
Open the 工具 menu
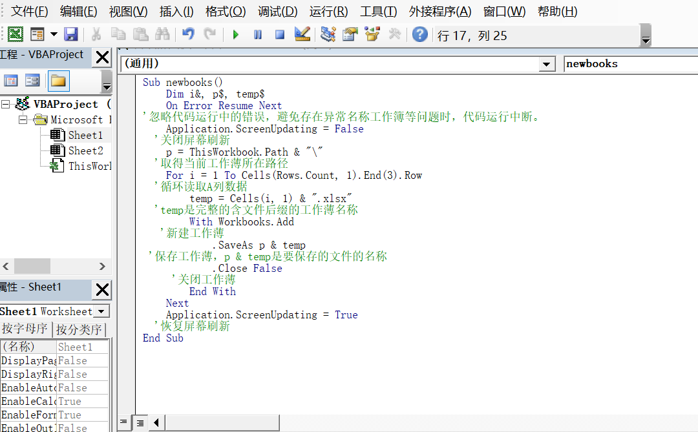tap(379, 12)
